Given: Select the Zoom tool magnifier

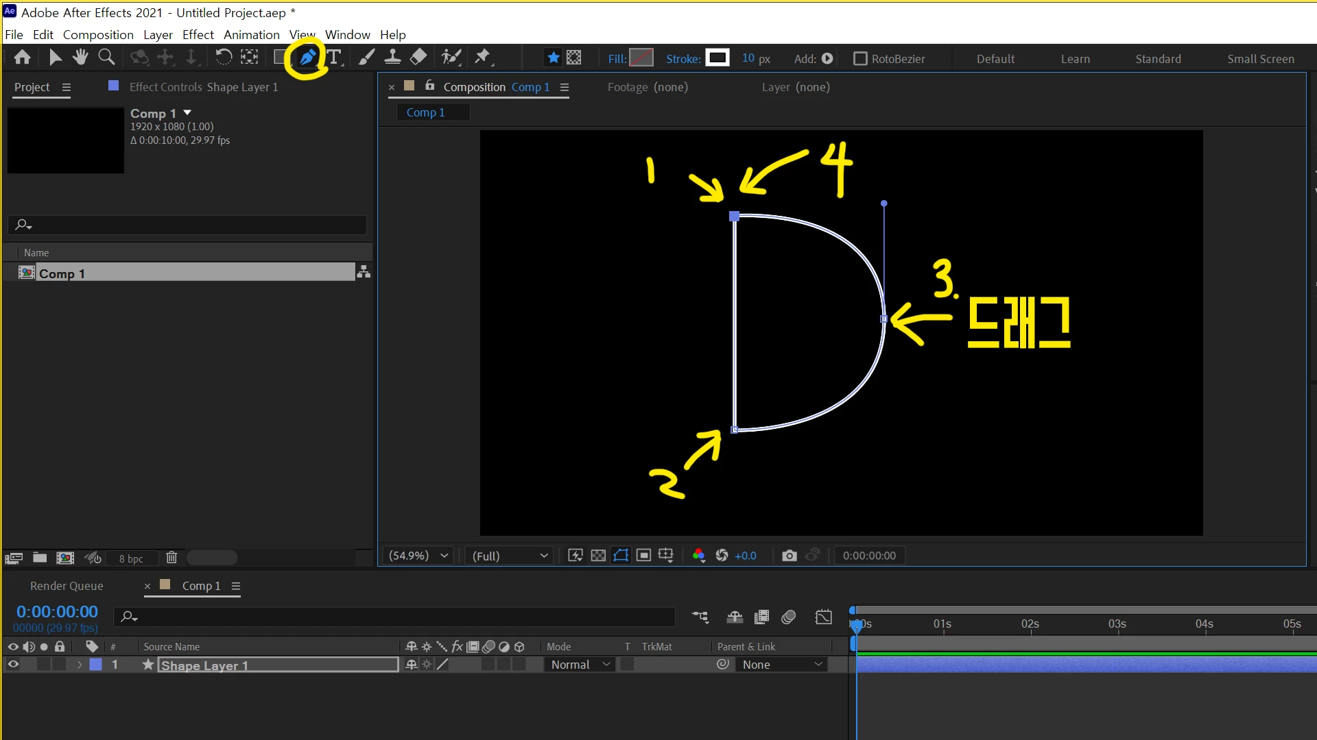Looking at the screenshot, I should 106,58.
